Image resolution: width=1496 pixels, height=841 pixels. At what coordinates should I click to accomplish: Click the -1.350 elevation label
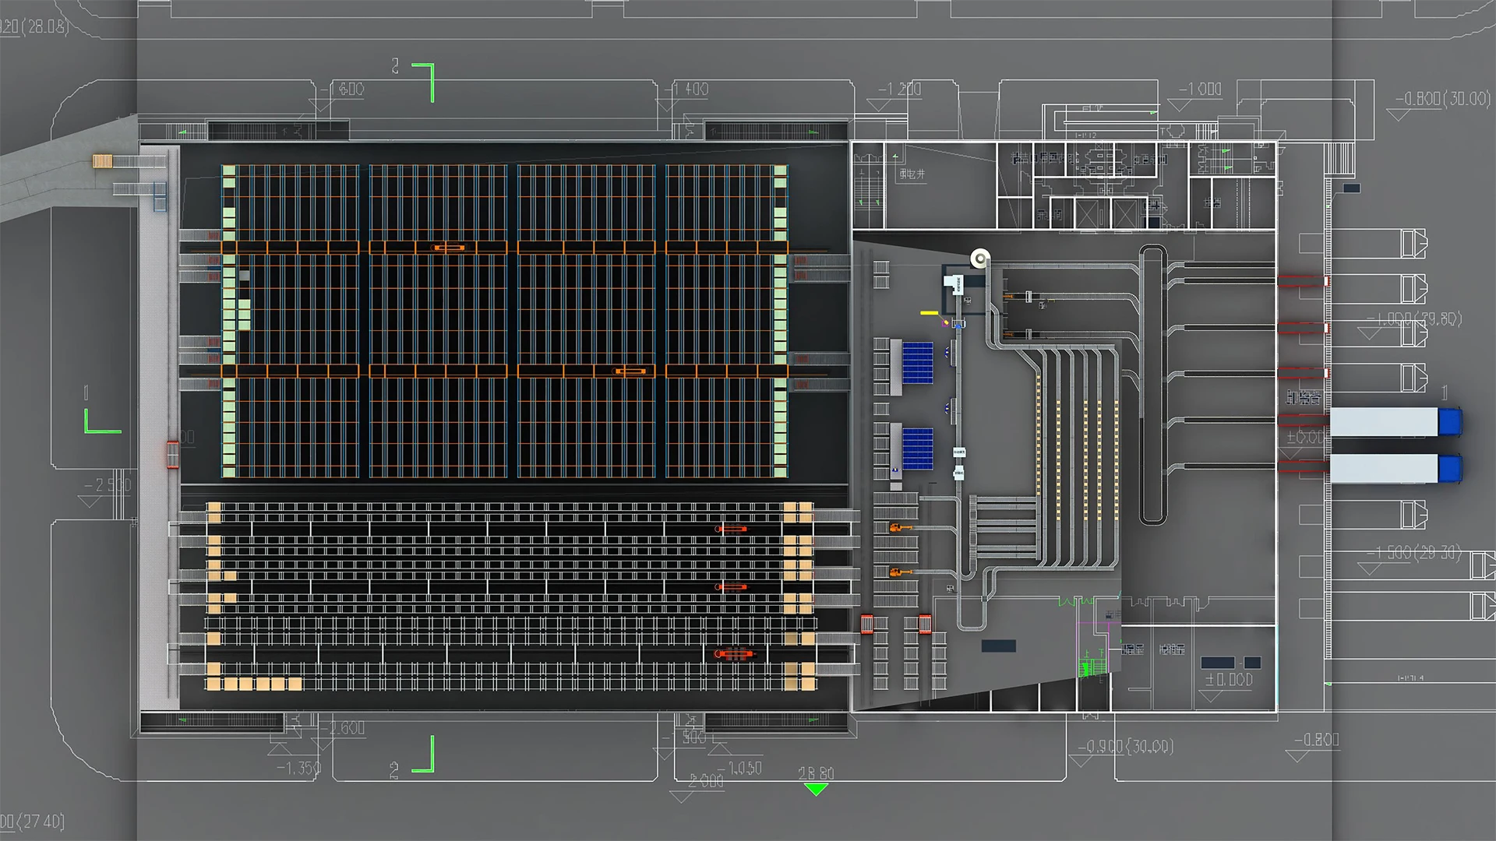point(299,769)
